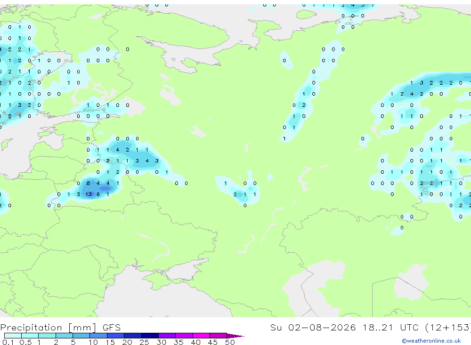Click the "45" legend scale label
The image size is (471, 345).
pyautogui.click(x=213, y=342)
